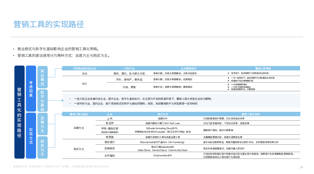Viewport: 314px width, 174px height.
Task: Click the 自建为主 light blue box
Action: point(42,124)
